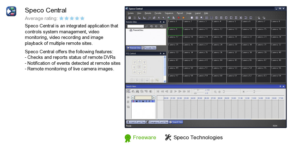Image resolution: width=293 pixels, height=152 pixels.
Task: Select the Camera 9 view pane
Action: pos(175,31)
